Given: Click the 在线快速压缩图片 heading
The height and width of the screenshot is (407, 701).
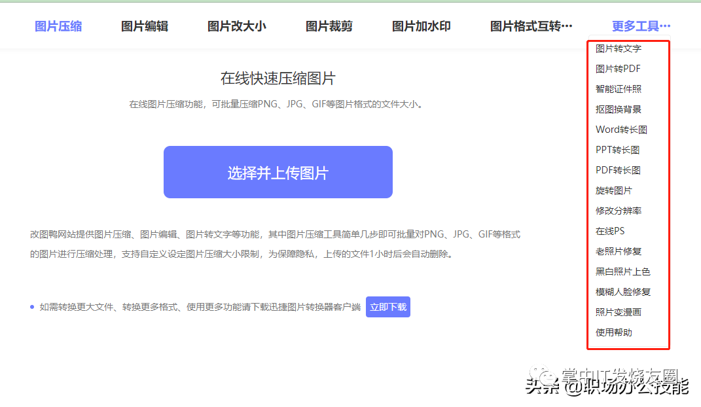Looking at the screenshot, I should tap(278, 79).
